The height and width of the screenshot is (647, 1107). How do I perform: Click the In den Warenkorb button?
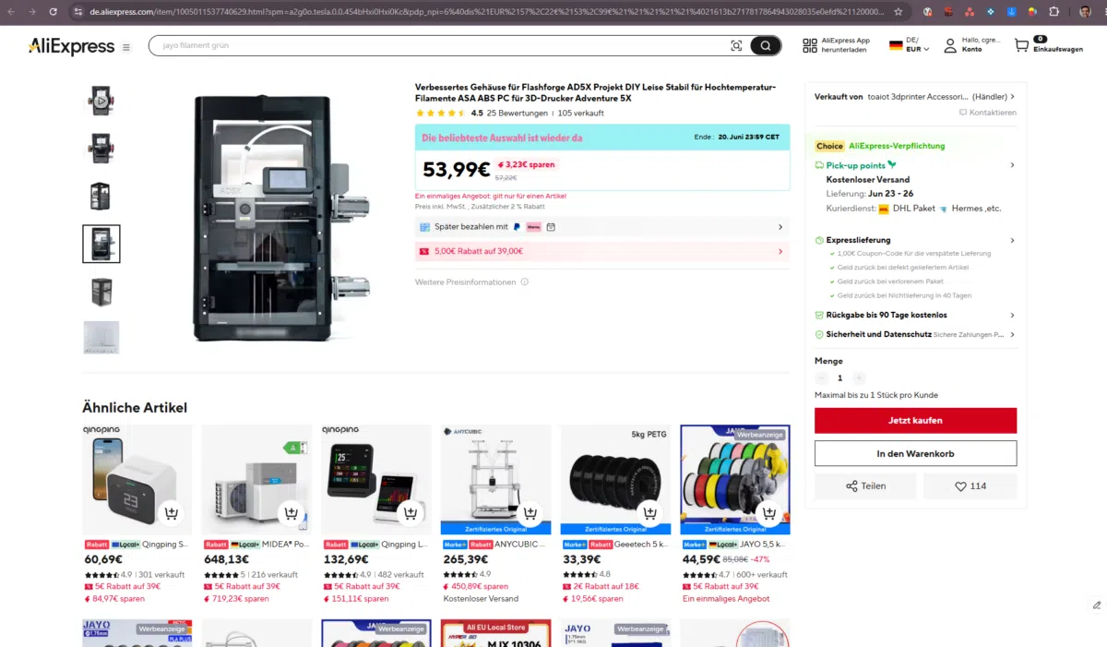tap(915, 453)
